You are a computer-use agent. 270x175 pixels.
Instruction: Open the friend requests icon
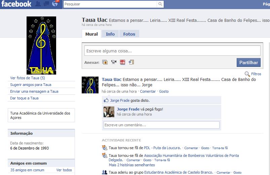38,4
